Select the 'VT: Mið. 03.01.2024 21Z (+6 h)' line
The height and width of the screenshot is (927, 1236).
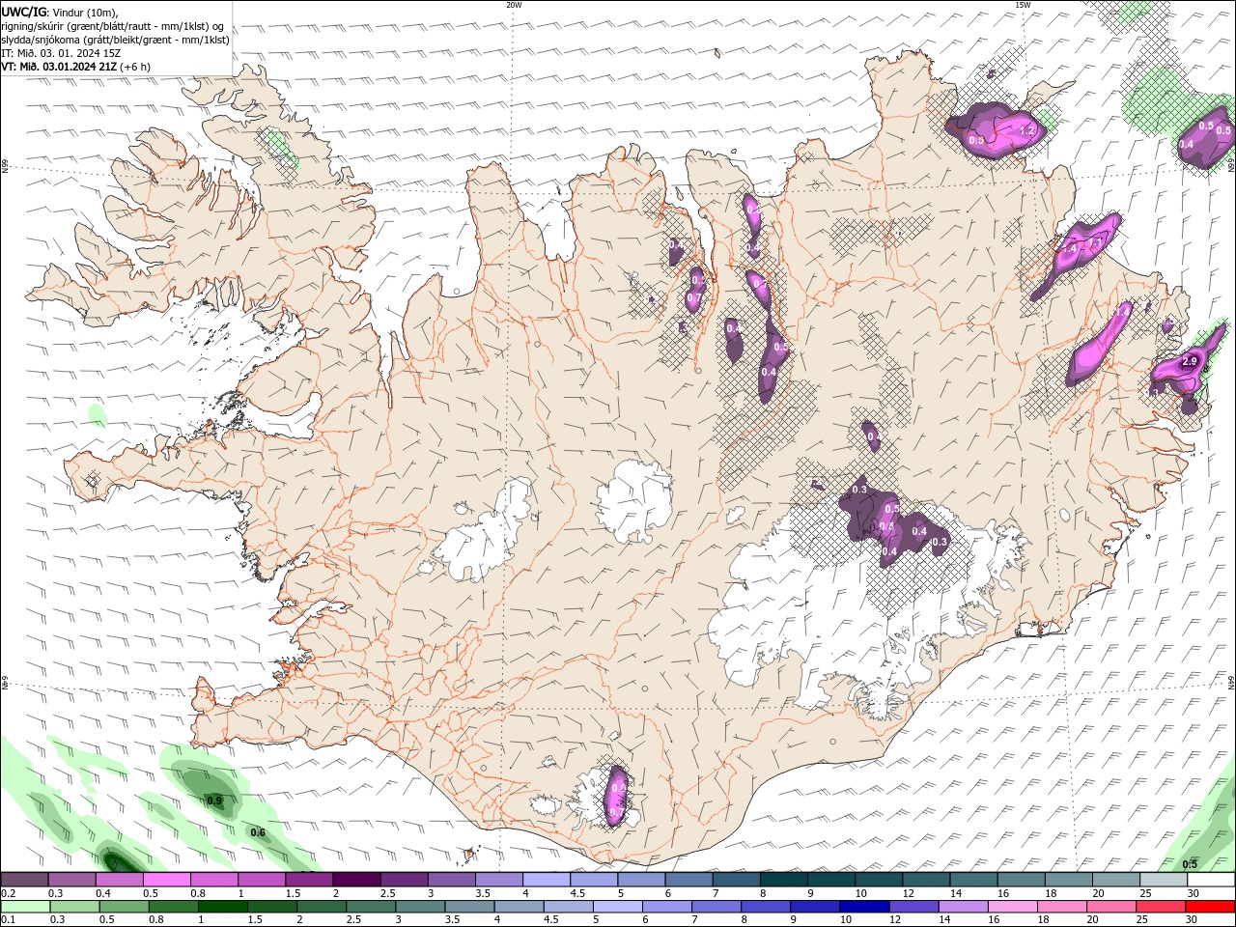click(x=76, y=67)
